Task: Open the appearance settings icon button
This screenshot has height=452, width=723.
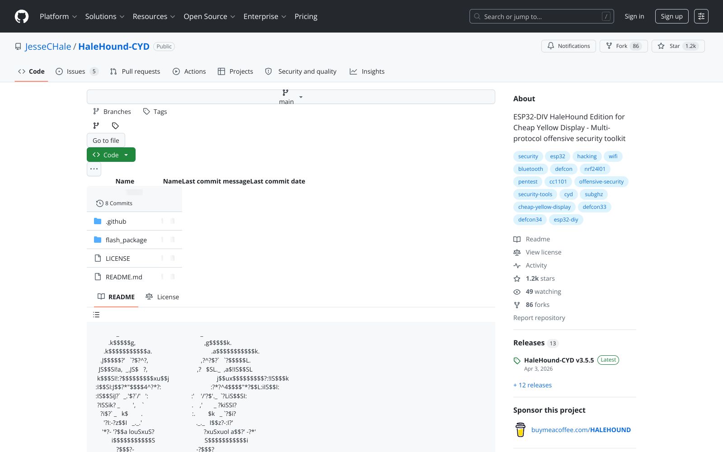Action: click(701, 16)
